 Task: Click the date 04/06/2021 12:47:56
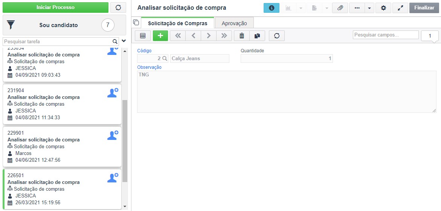(38, 160)
